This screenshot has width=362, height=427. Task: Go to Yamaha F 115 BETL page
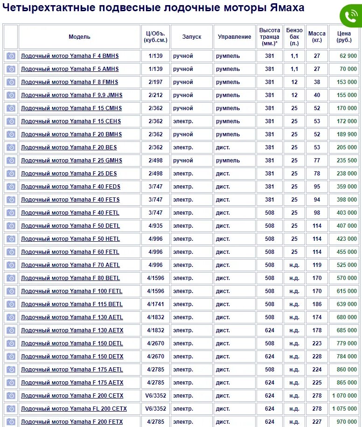72,304
